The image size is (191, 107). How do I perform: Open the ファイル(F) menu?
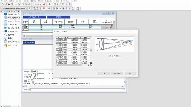pyautogui.click(x=4, y=1)
